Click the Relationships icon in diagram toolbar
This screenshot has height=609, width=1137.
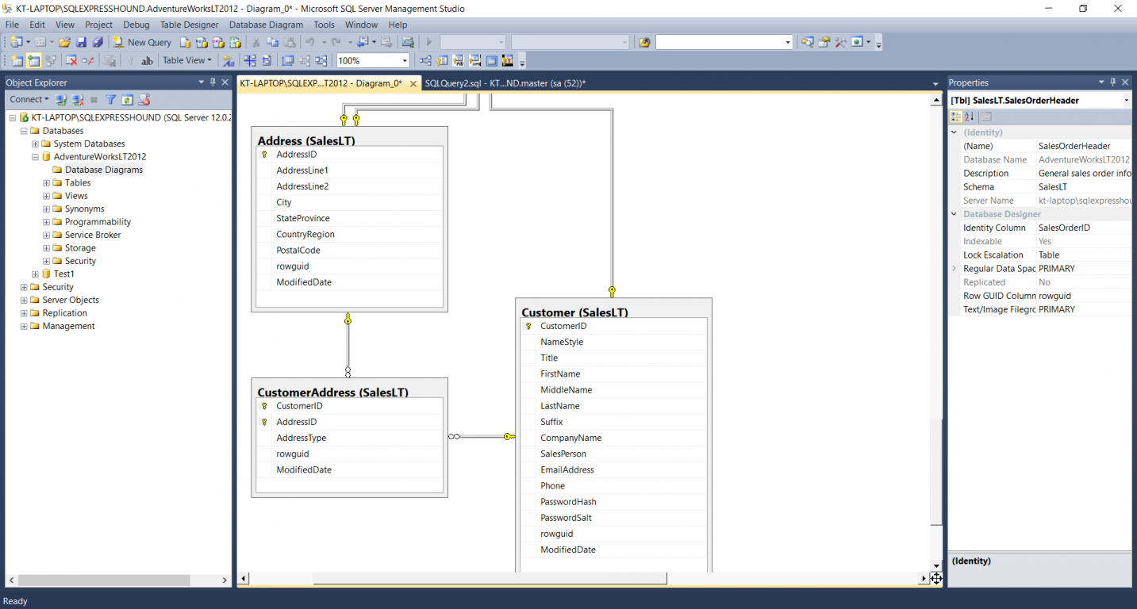pos(425,60)
